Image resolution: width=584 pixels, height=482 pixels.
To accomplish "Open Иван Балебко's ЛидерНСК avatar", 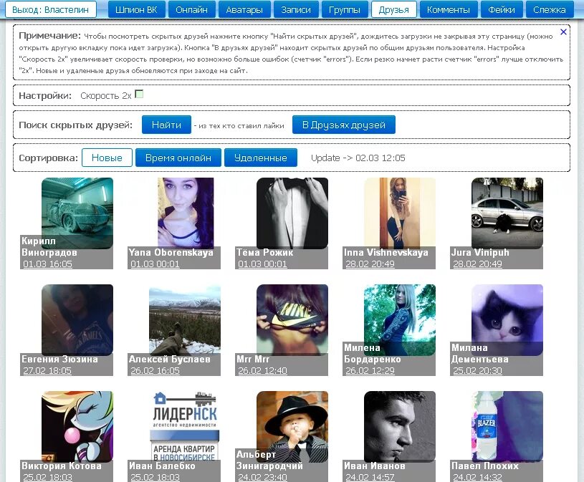I will coord(185,427).
